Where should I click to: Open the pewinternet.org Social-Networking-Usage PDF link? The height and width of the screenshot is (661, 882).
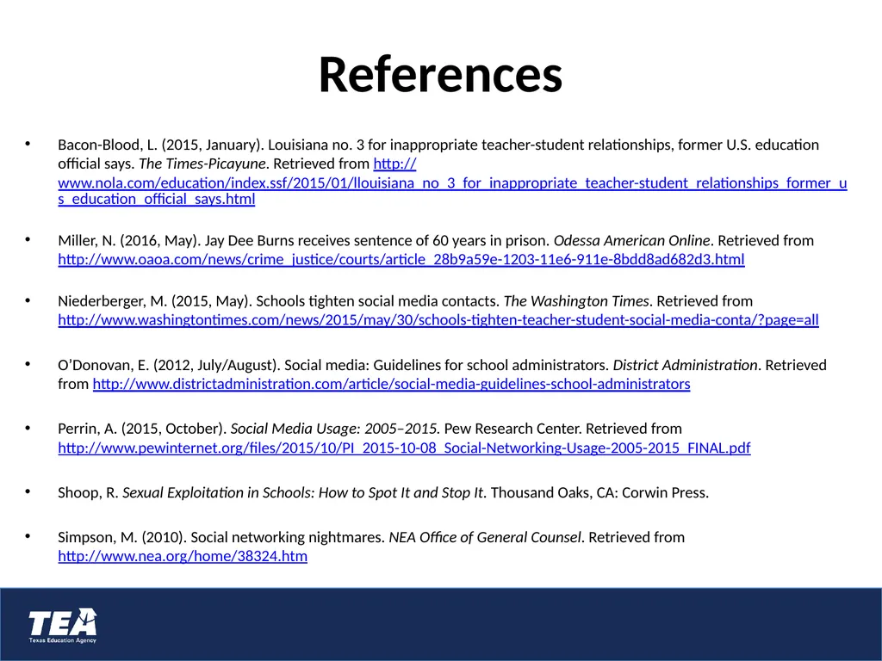404,448
